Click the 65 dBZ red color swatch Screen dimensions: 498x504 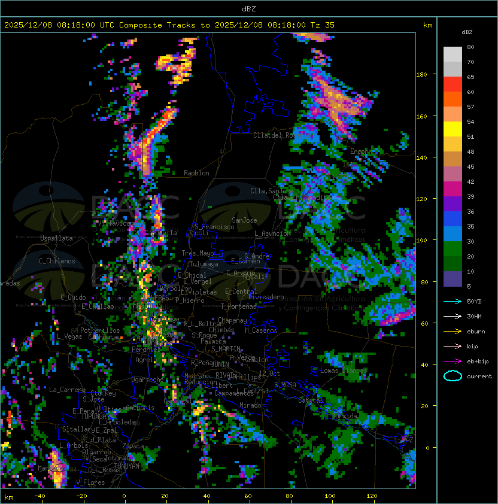(x=453, y=84)
